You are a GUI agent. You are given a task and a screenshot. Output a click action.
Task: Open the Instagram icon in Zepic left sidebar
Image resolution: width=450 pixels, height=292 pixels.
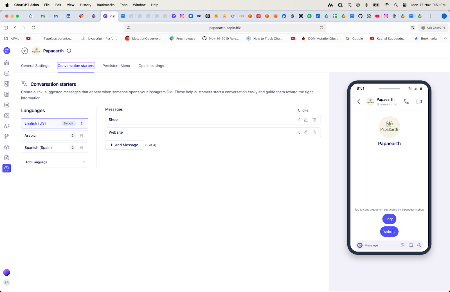tap(7, 116)
